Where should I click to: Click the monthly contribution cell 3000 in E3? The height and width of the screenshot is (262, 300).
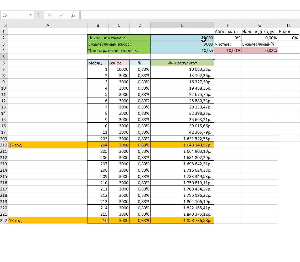182,44
